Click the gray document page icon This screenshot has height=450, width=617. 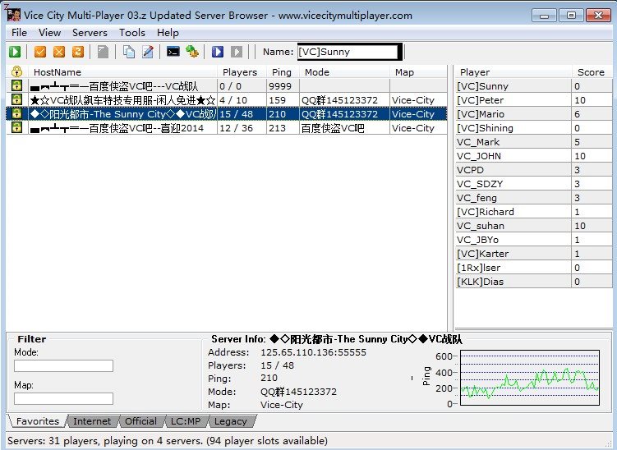103,52
